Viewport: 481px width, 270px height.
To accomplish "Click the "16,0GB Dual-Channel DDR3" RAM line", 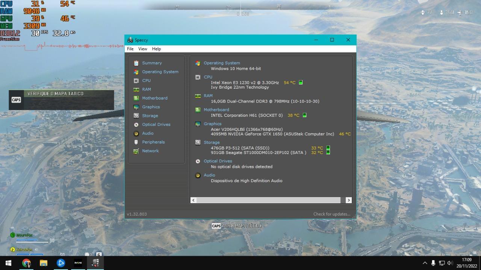I will tap(265, 101).
